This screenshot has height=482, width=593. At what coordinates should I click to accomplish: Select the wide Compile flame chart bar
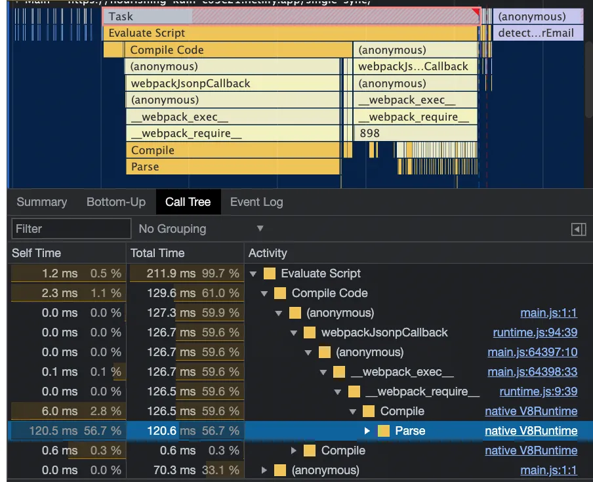pos(233,150)
